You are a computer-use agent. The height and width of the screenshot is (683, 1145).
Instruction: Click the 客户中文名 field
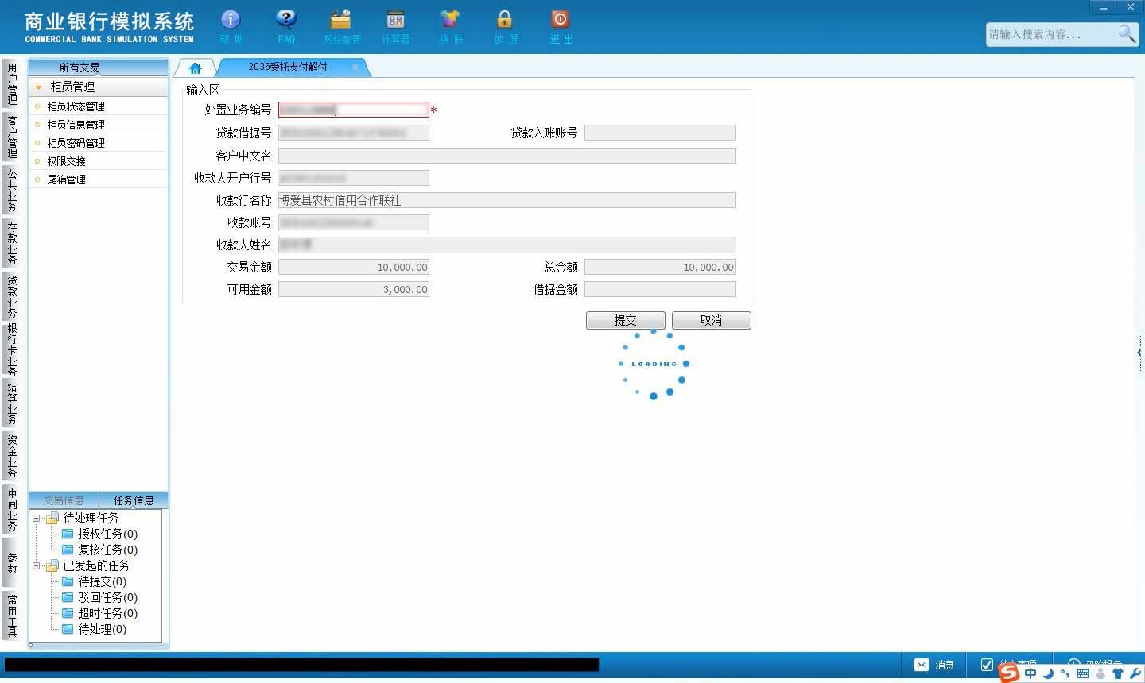(x=507, y=156)
